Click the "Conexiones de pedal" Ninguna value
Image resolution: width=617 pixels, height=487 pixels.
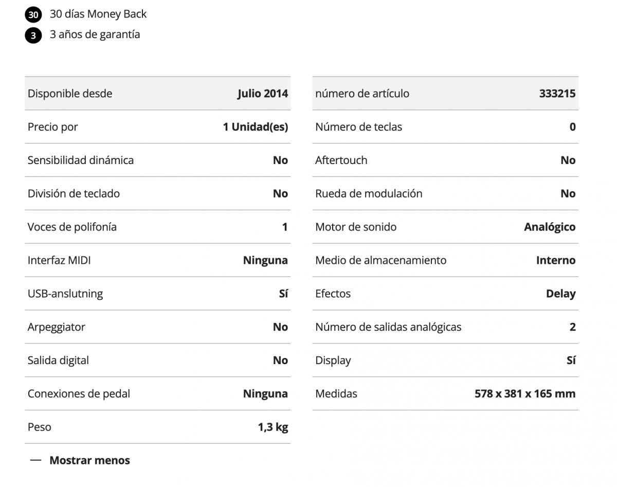[265, 394]
